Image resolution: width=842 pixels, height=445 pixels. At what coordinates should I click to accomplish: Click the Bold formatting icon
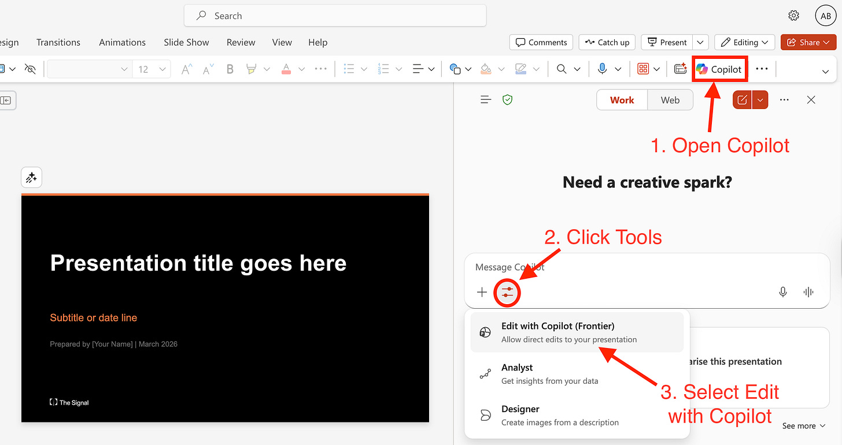click(x=230, y=69)
